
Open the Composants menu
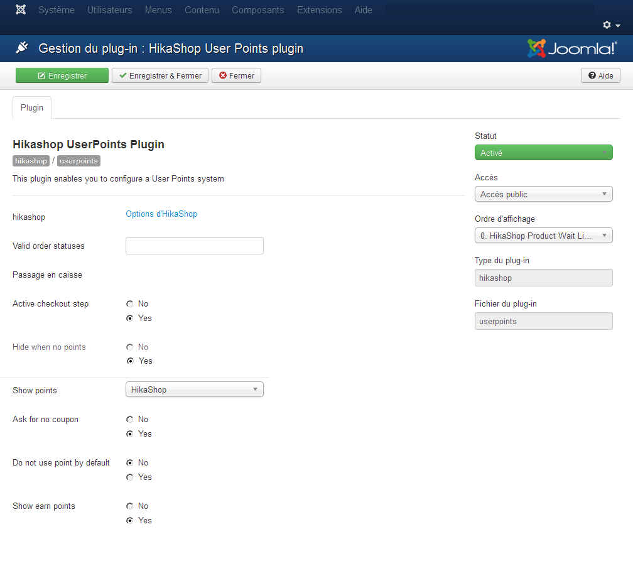tap(258, 10)
